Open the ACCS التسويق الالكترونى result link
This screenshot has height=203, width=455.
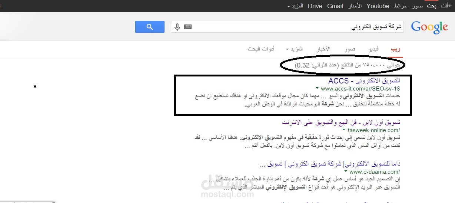tap(364, 81)
